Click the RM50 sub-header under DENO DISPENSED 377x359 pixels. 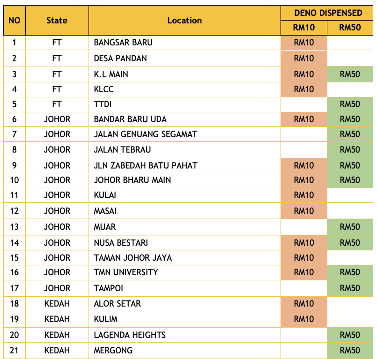[x=350, y=28]
